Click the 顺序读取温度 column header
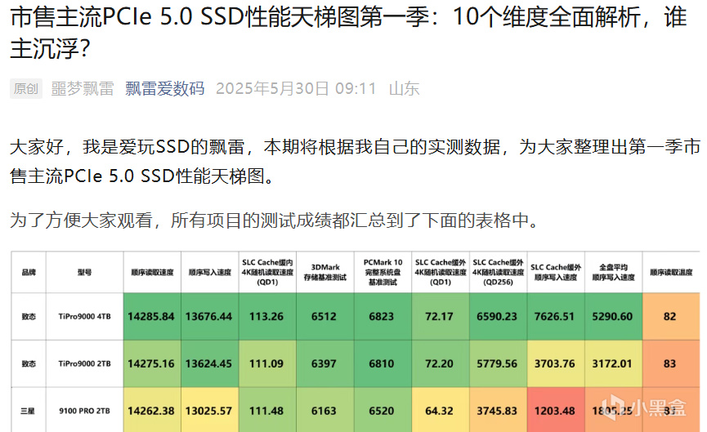The width and height of the screenshot is (707, 432). tap(671, 272)
